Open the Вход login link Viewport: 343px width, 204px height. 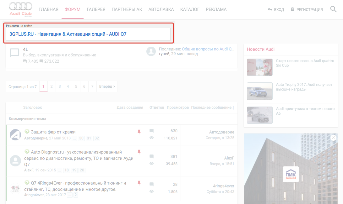click(x=276, y=10)
